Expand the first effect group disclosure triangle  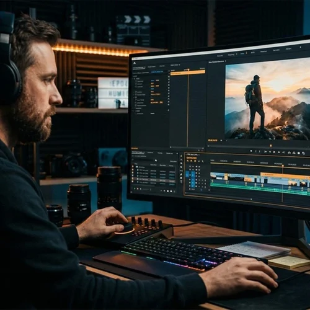click(x=133, y=79)
